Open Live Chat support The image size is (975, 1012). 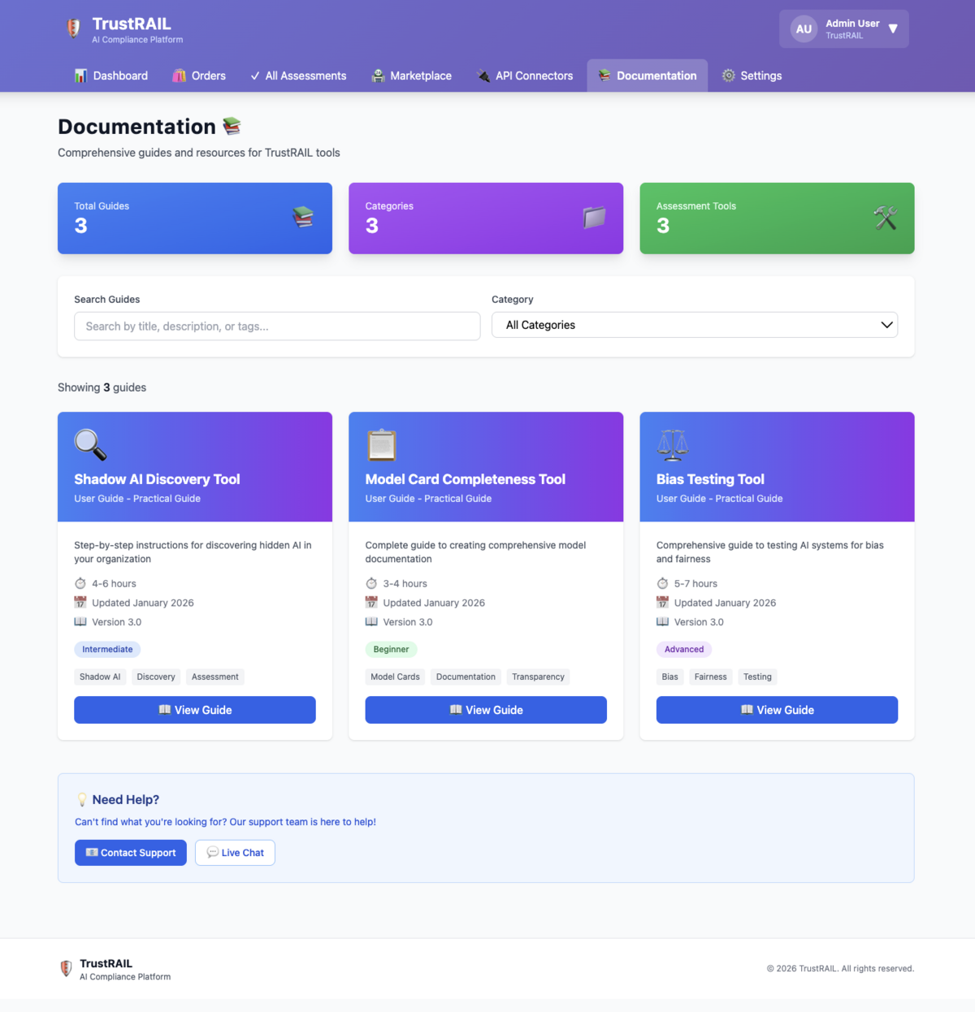click(x=235, y=852)
